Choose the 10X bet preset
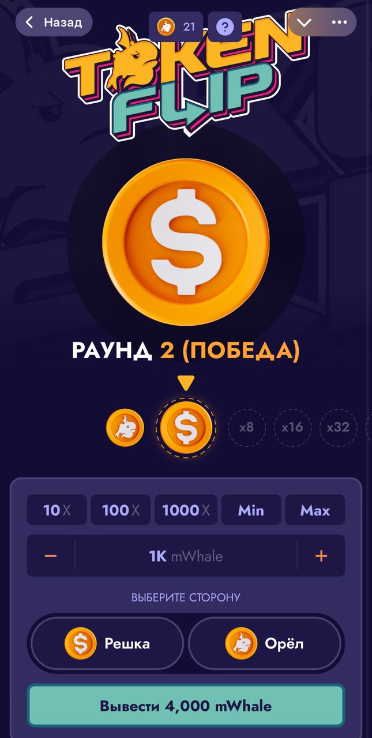 pyautogui.click(x=57, y=510)
